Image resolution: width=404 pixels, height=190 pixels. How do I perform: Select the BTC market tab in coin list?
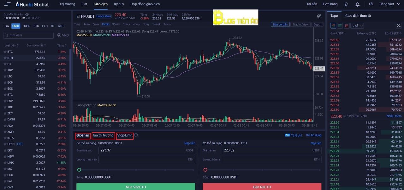pyautogui.click(x=36, y=26)
